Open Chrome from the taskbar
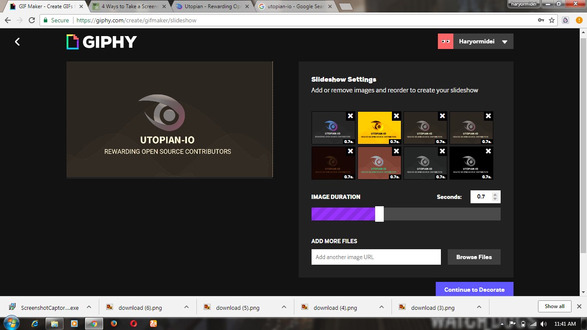 click(94, 324)
